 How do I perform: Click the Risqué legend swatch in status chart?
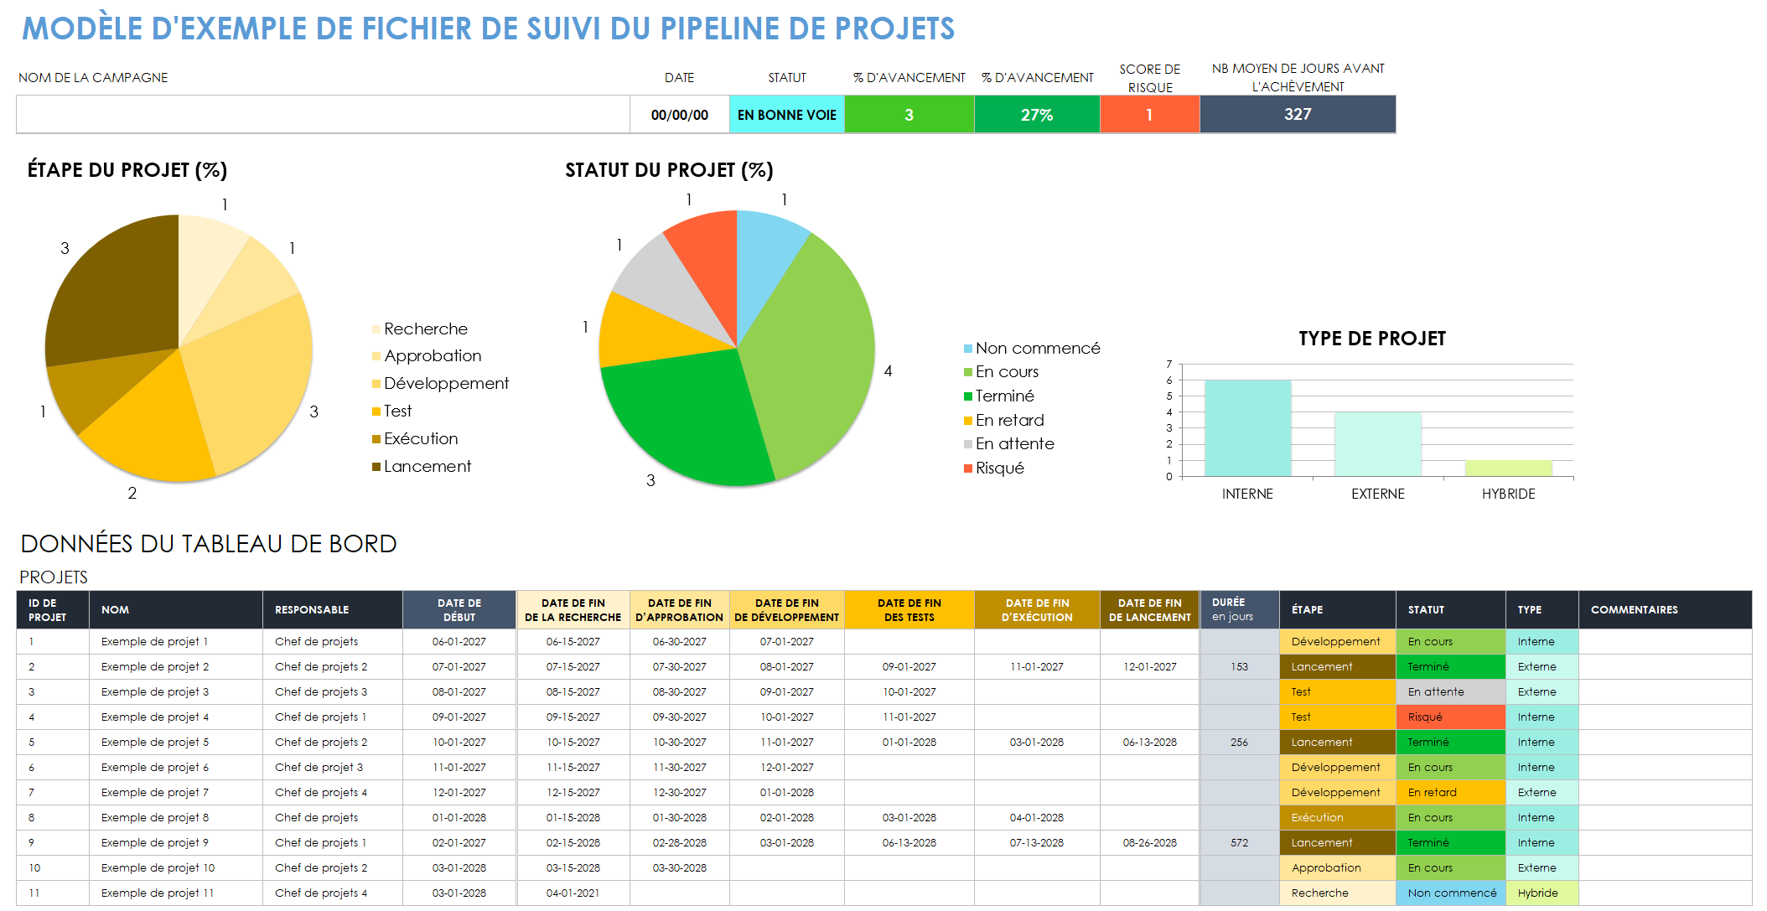968,468
